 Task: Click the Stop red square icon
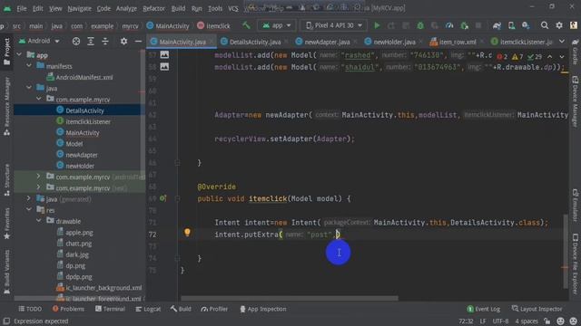click(x=478, y=25)
